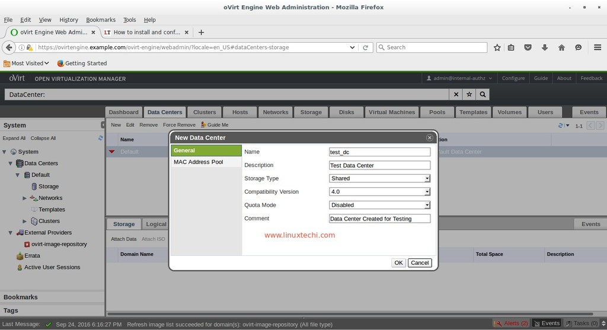607x330 pixels.
Task: Click Expand All in the System panel
Action: point(14,138)
